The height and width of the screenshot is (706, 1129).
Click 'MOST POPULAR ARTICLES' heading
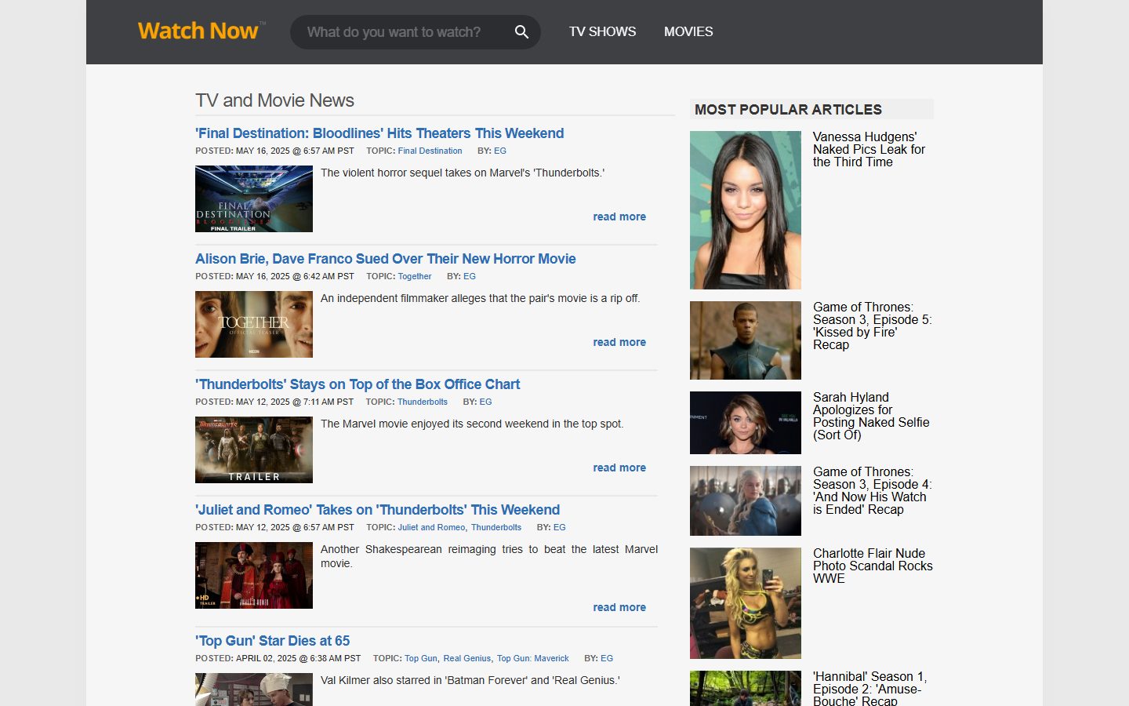788,109
